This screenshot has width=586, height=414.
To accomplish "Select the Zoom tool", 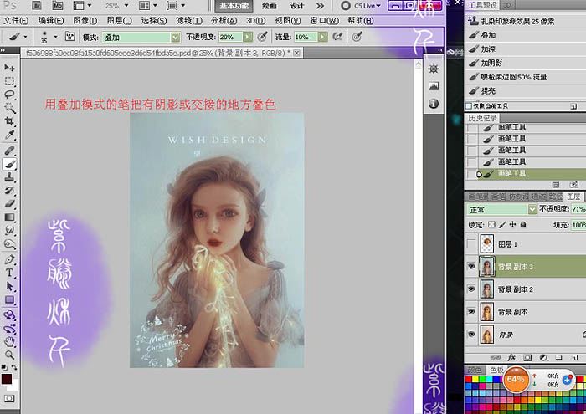I will [9, 355].
